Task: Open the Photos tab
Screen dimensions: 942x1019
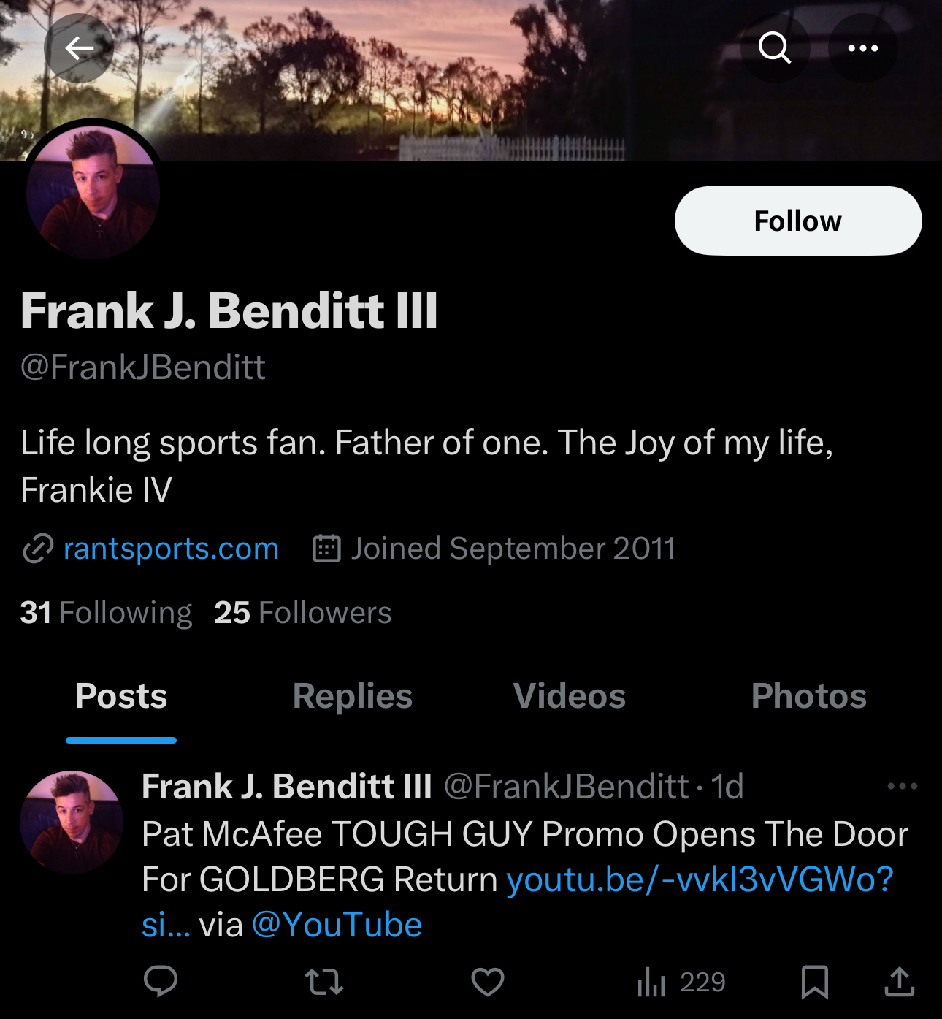Action: (809, 696)
